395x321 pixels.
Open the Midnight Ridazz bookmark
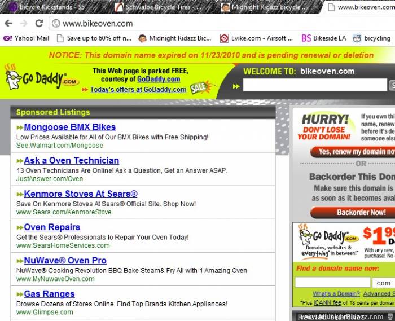coord(175,38)
